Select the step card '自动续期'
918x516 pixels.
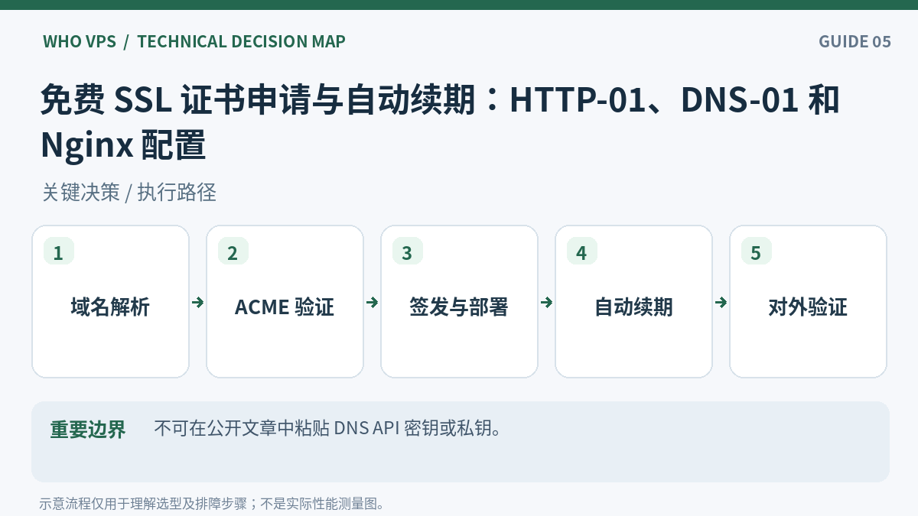pyautogui.click(x=633, y=301)
